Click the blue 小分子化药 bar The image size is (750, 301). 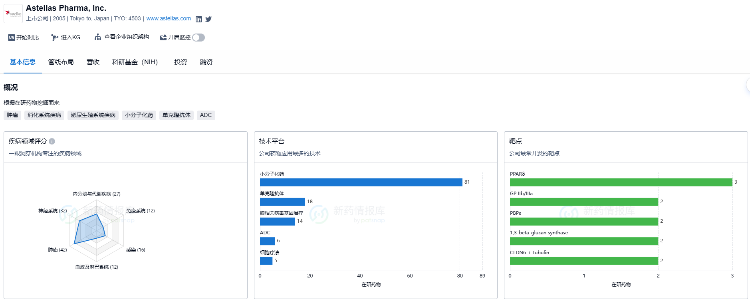point(361,182)
